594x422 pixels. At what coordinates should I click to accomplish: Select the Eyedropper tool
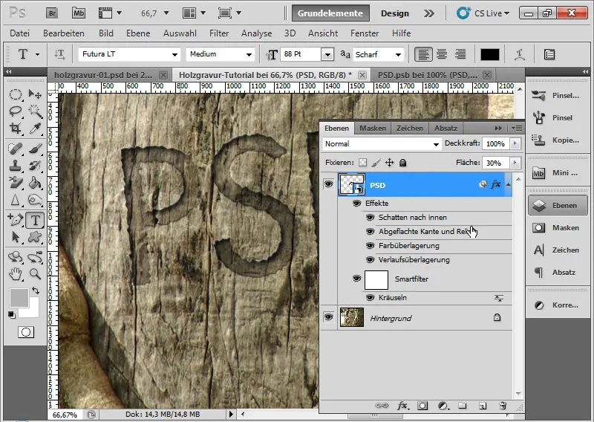pyautogui.click(x=35, y=129)
